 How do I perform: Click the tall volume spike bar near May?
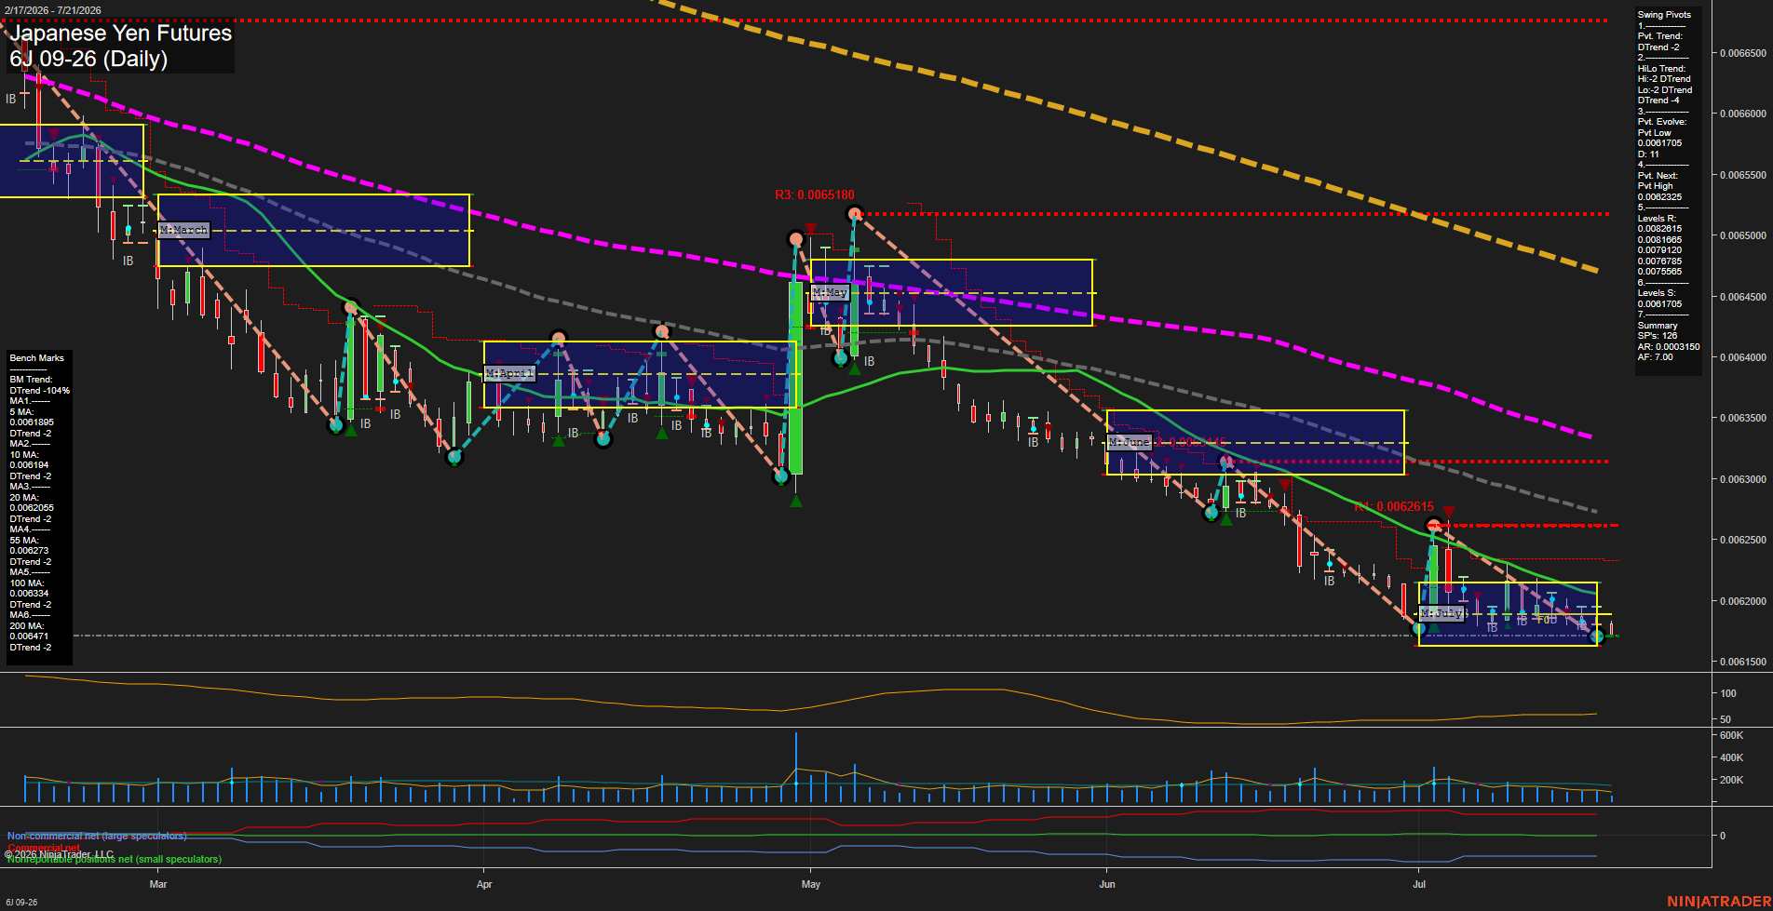[x=796, y=768]
